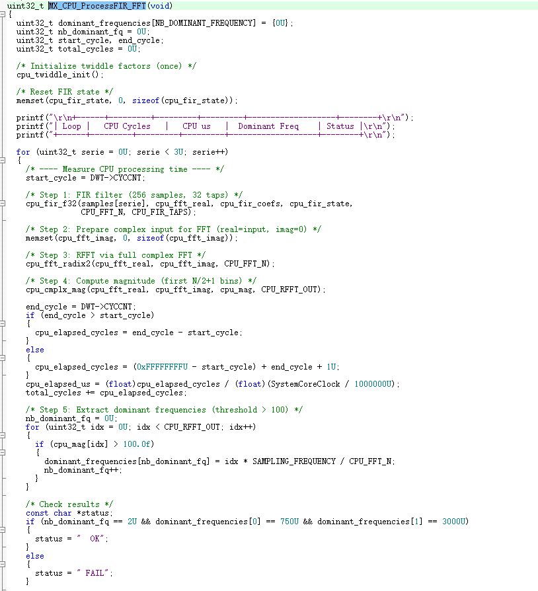Viewport: 538px width, 591px height.
Task: Click the SAMPLING_FREQUENCY constant
Action: click(294, 461)
